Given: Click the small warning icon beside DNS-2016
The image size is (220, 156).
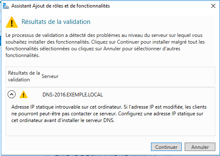Looking at the screenshot, I should point(24,95).
